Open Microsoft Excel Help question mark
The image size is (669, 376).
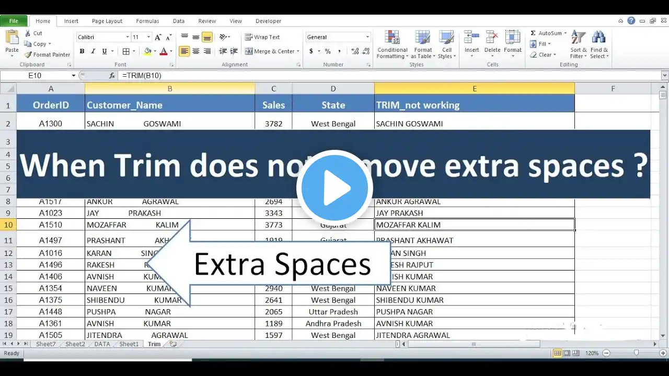pyautogui.click(x=631, y=21)
